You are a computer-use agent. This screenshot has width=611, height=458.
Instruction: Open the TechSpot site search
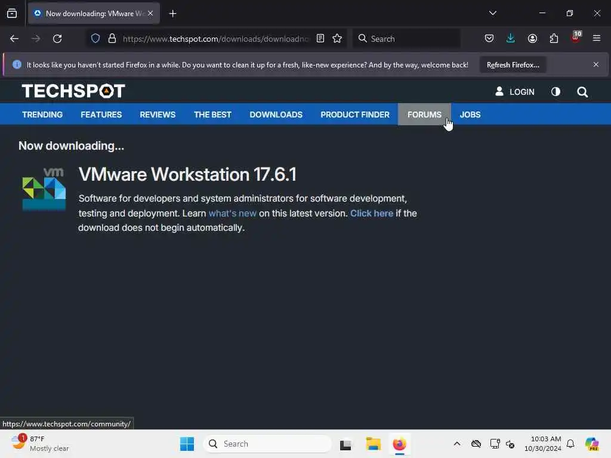click(x=582, y=92)
